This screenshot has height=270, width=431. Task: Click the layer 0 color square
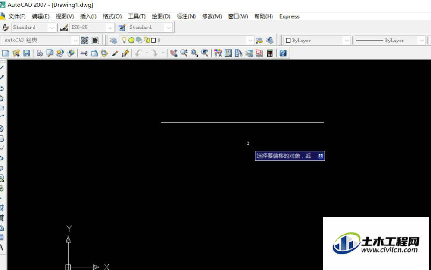pos(154,41)
